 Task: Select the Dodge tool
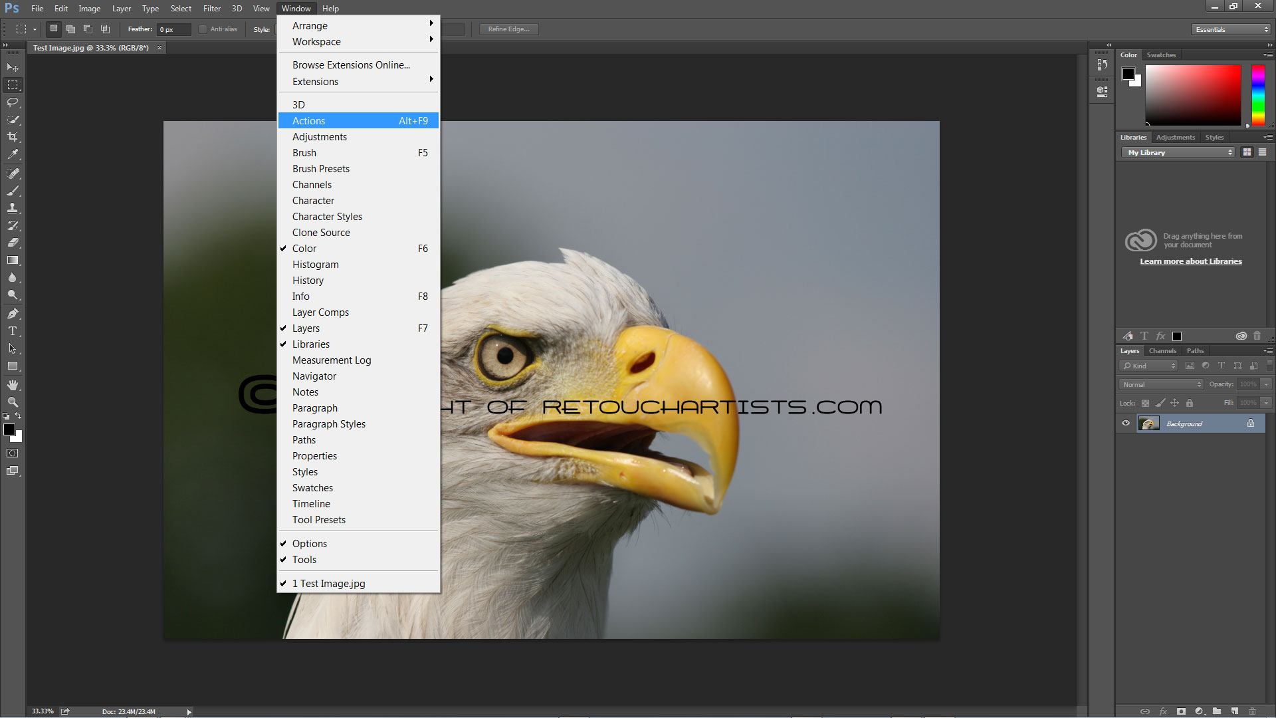13,295
